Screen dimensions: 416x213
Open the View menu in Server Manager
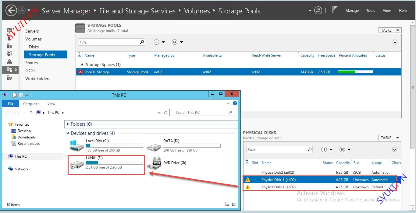point(387,11)
